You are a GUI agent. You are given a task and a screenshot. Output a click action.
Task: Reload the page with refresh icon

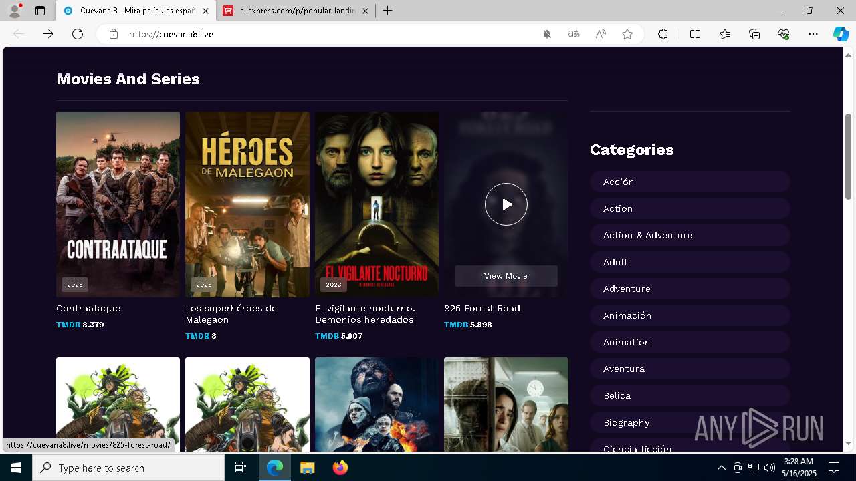[78, 34]
